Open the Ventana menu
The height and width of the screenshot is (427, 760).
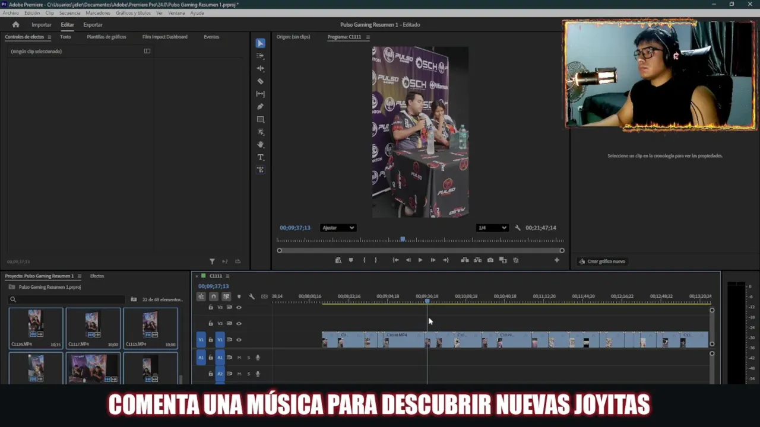click(x=176, y=12)
